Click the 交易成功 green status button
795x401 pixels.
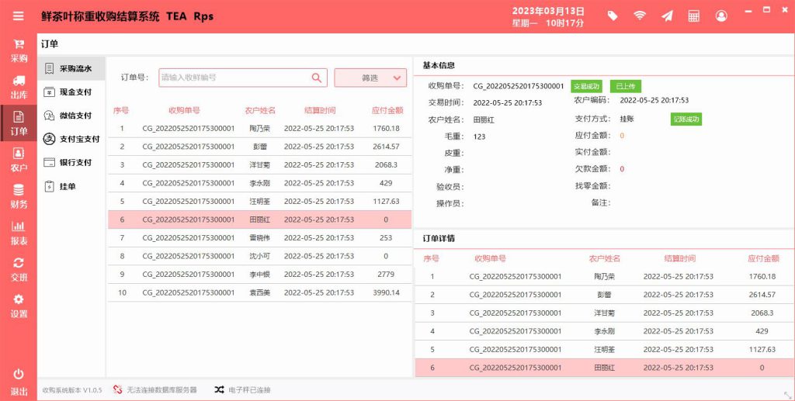point(587,87)
